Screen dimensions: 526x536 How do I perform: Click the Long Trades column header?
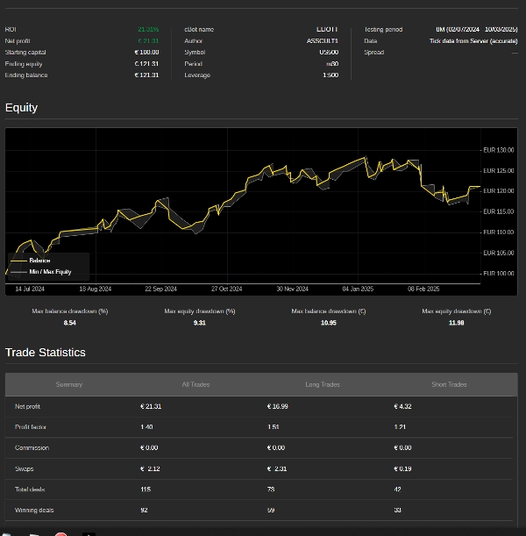(323, 384)
